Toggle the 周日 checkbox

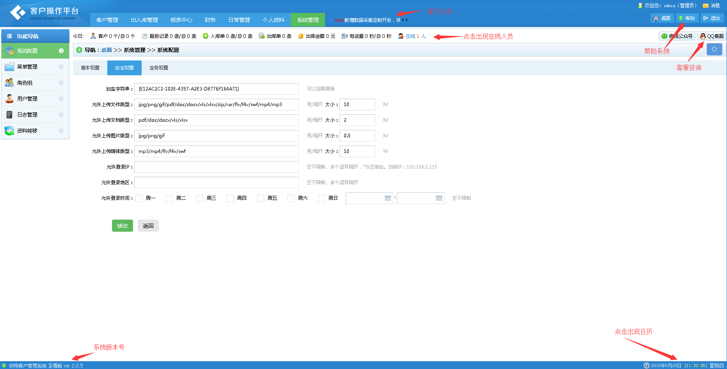point(322,198)
